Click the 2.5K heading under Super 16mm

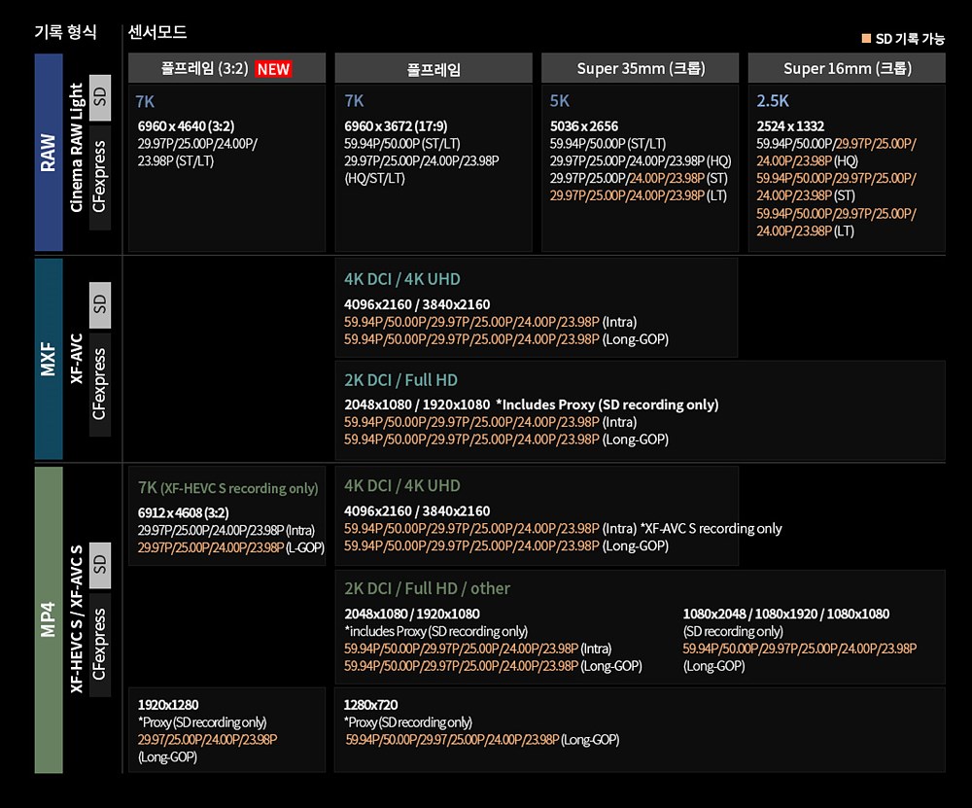(x=773, y=101)
